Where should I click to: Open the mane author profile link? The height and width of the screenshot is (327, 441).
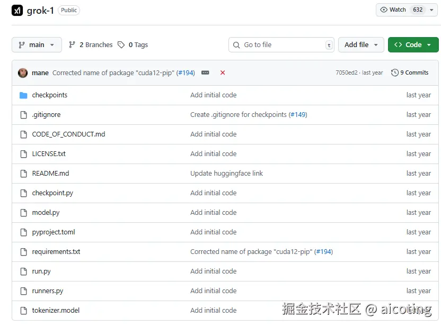(40, 73)
